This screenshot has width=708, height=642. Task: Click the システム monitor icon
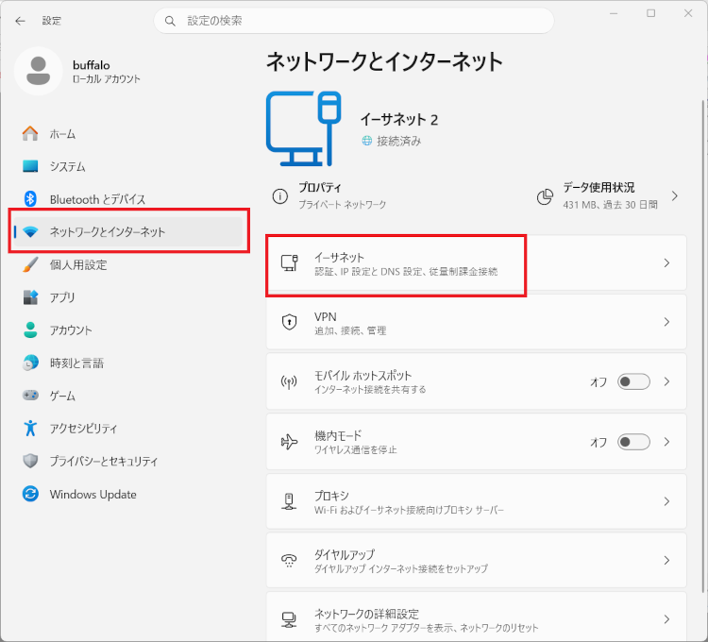point(30,166)
